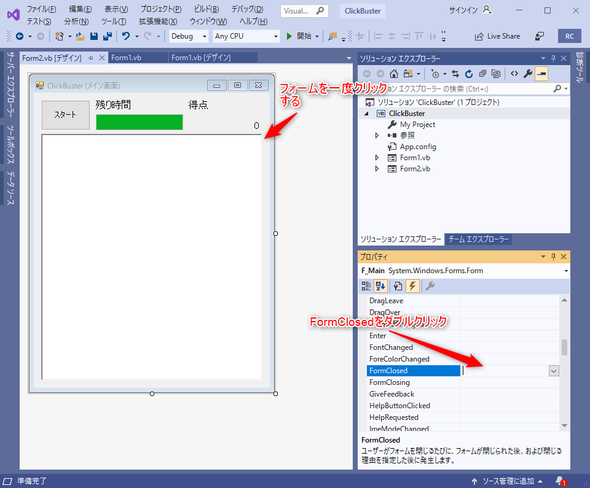
Task: Click ソース管理に追加 in status bar
Action: (507, 481)
